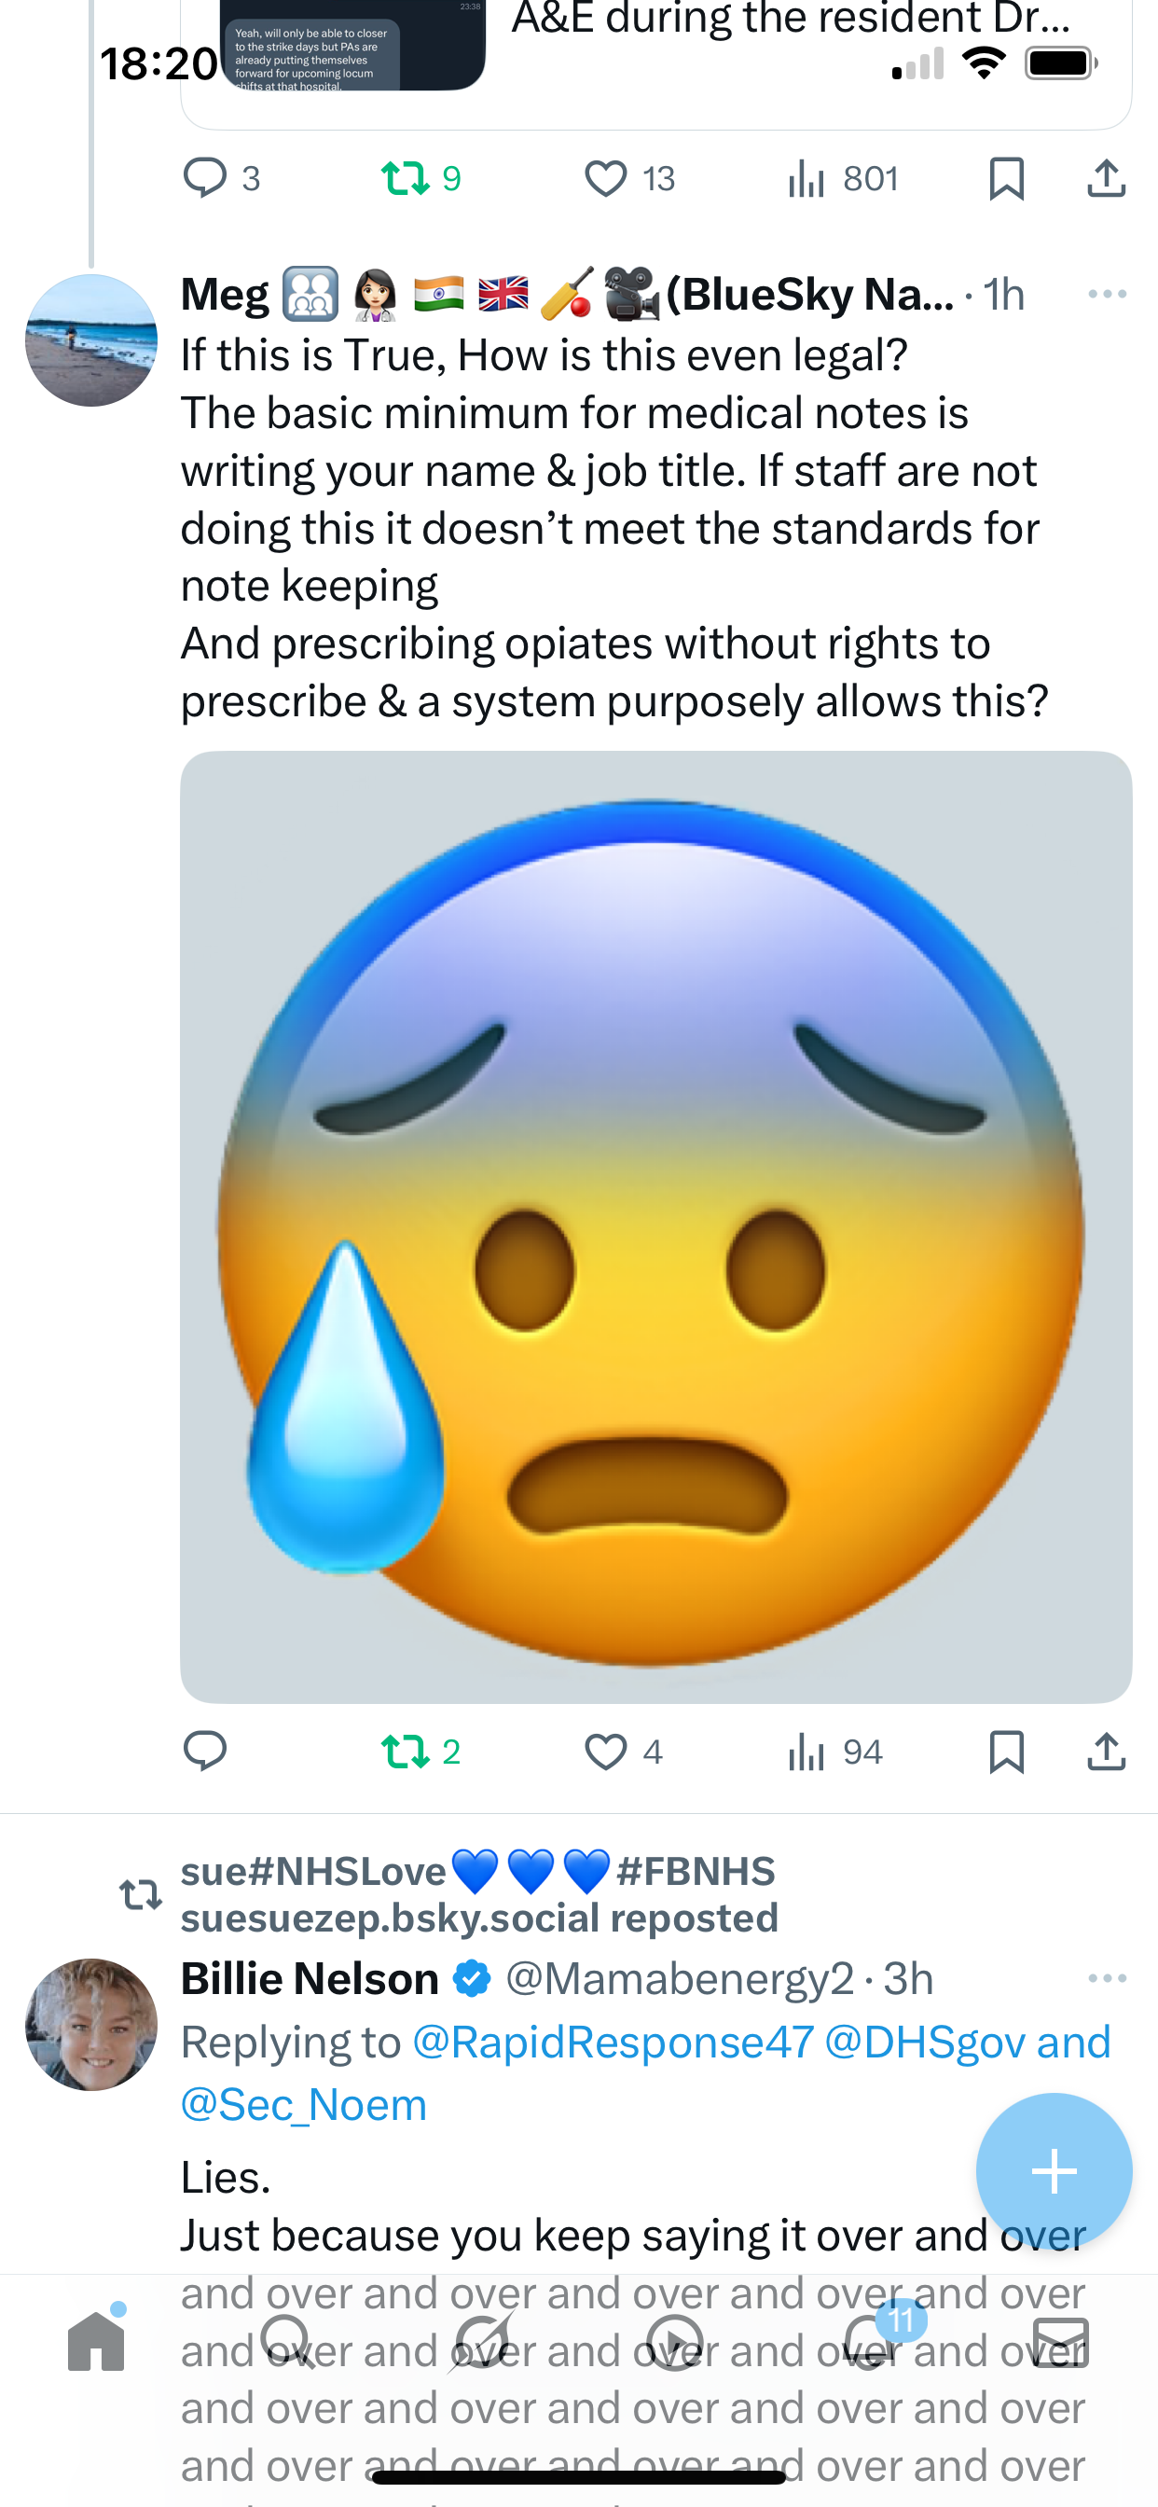Viewport: 1158px width, 2507px height.
Task: Go to Home tab in bottom bar
Action: (x=96, y=2341)
